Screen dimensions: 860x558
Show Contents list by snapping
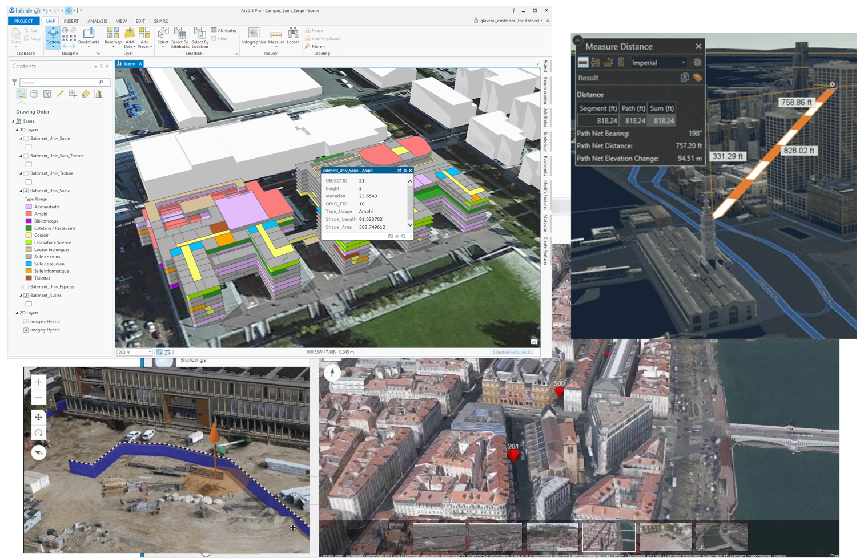(x=73, y=94)
